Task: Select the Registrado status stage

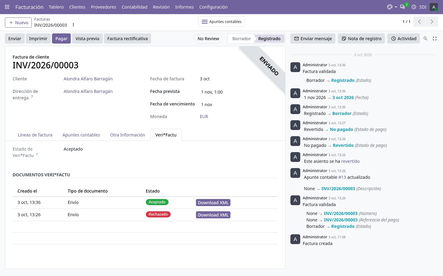Action: (x=269, y=39)
